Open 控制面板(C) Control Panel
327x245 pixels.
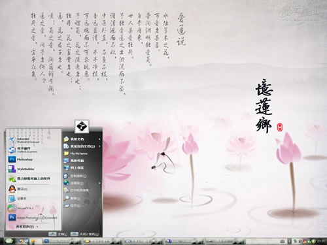82,176
